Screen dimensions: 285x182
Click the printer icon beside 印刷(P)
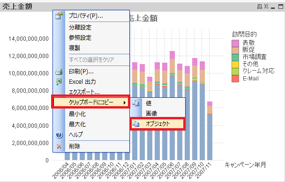coord(59,72)
